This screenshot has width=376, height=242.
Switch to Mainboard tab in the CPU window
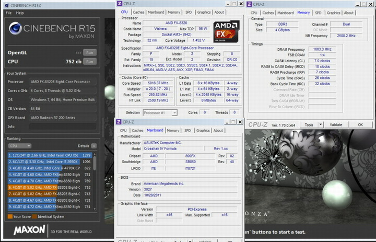(156, 12)
